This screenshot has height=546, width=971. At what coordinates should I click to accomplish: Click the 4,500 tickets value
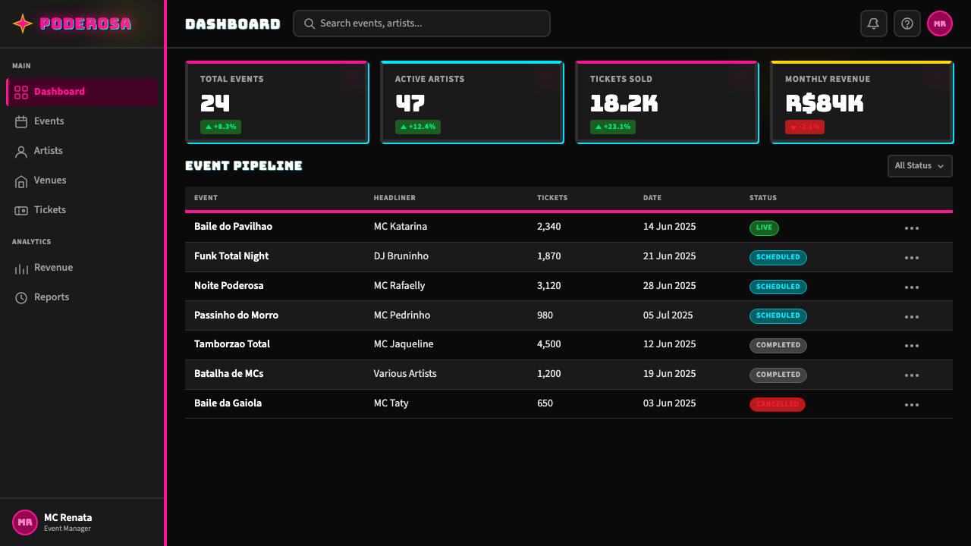pyautogui.click(x=549, y=344)
